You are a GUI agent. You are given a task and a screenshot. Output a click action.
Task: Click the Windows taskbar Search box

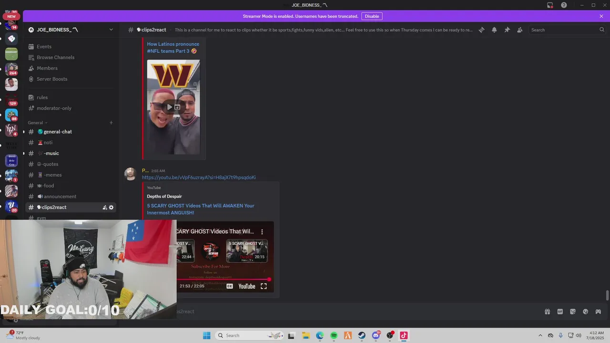click(x=250, y=335)
